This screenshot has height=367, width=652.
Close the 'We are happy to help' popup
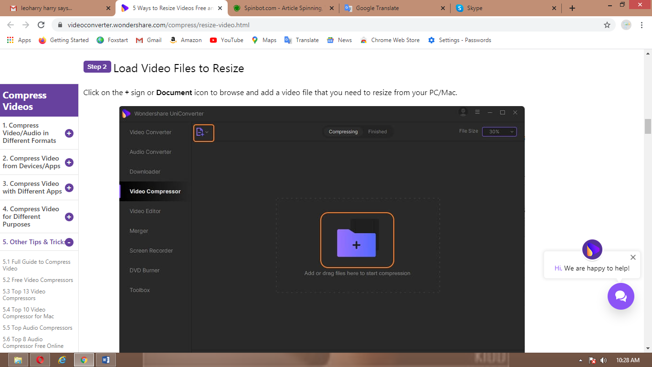pyautogui.click(x=633, y=257)
